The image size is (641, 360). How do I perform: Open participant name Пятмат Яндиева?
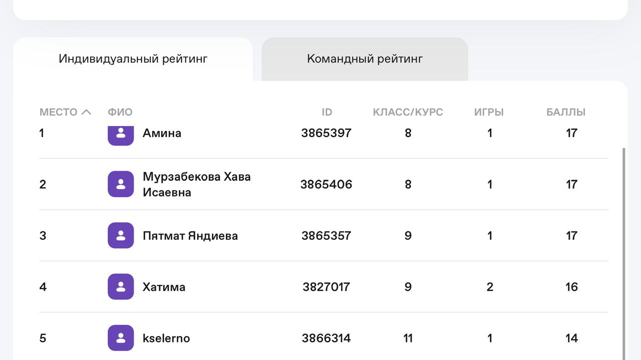(x=190, y=235)
